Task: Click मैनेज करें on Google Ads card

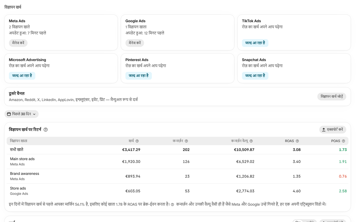Action: (135, 43)
